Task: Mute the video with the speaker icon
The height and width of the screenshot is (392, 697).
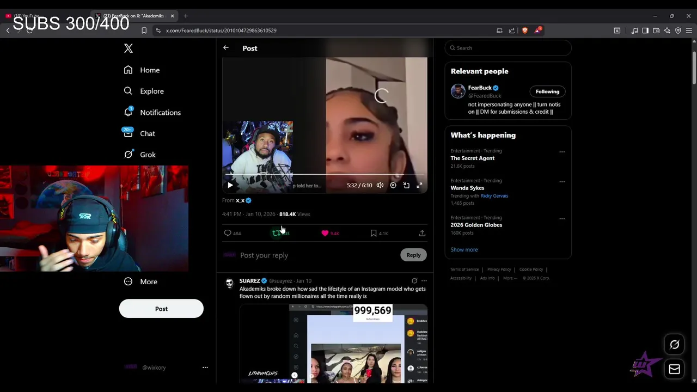Action: pyautogui.click(x=380, y=185)
